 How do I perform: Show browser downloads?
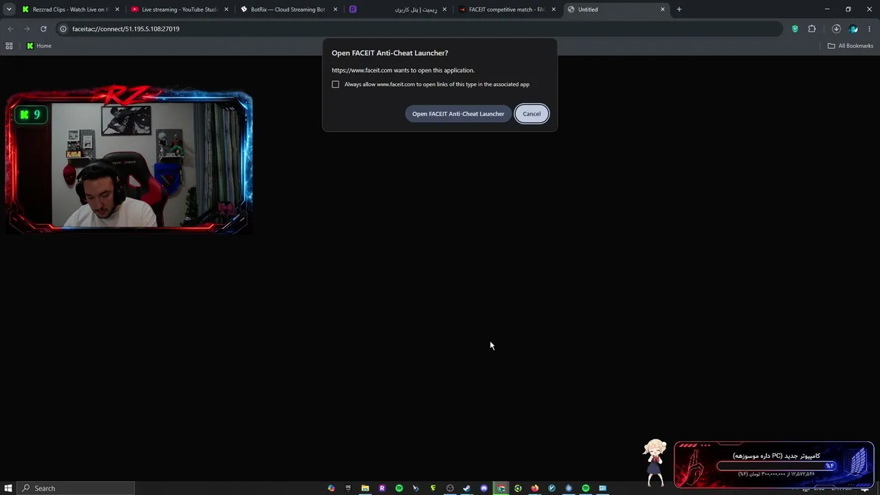pyautogui.click(x=836, y=29)
